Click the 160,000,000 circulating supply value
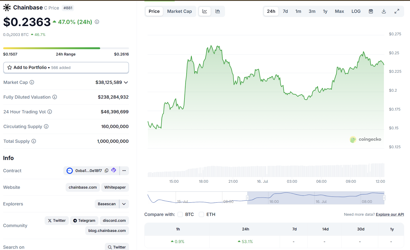Image resolution: width=410 pixels, height=250 pixels. (x=115, y=126)
